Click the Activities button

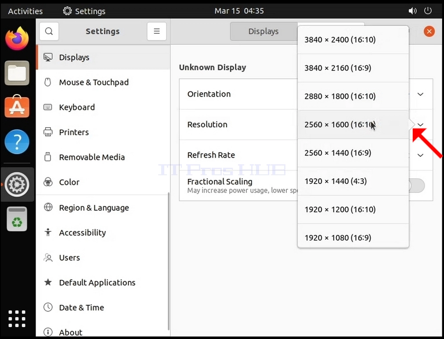point(25,11)
